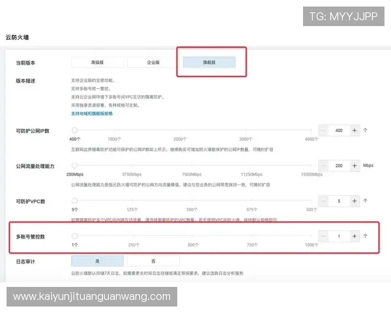Screen dimensions: 391x313
Task: Click the 11250Mbps mark on bandwidth slider
Action: (252, 174)
